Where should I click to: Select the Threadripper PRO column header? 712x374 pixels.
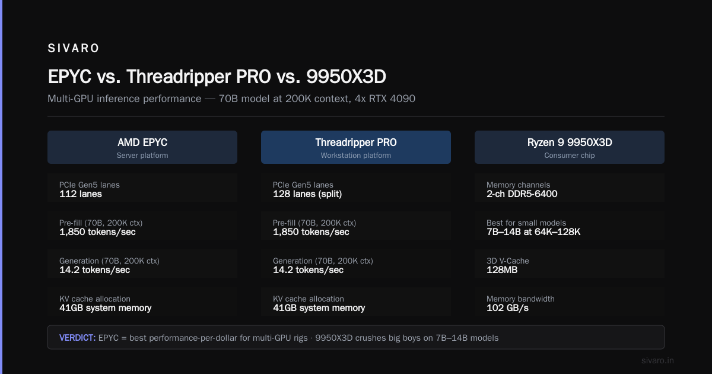[356, 147]
